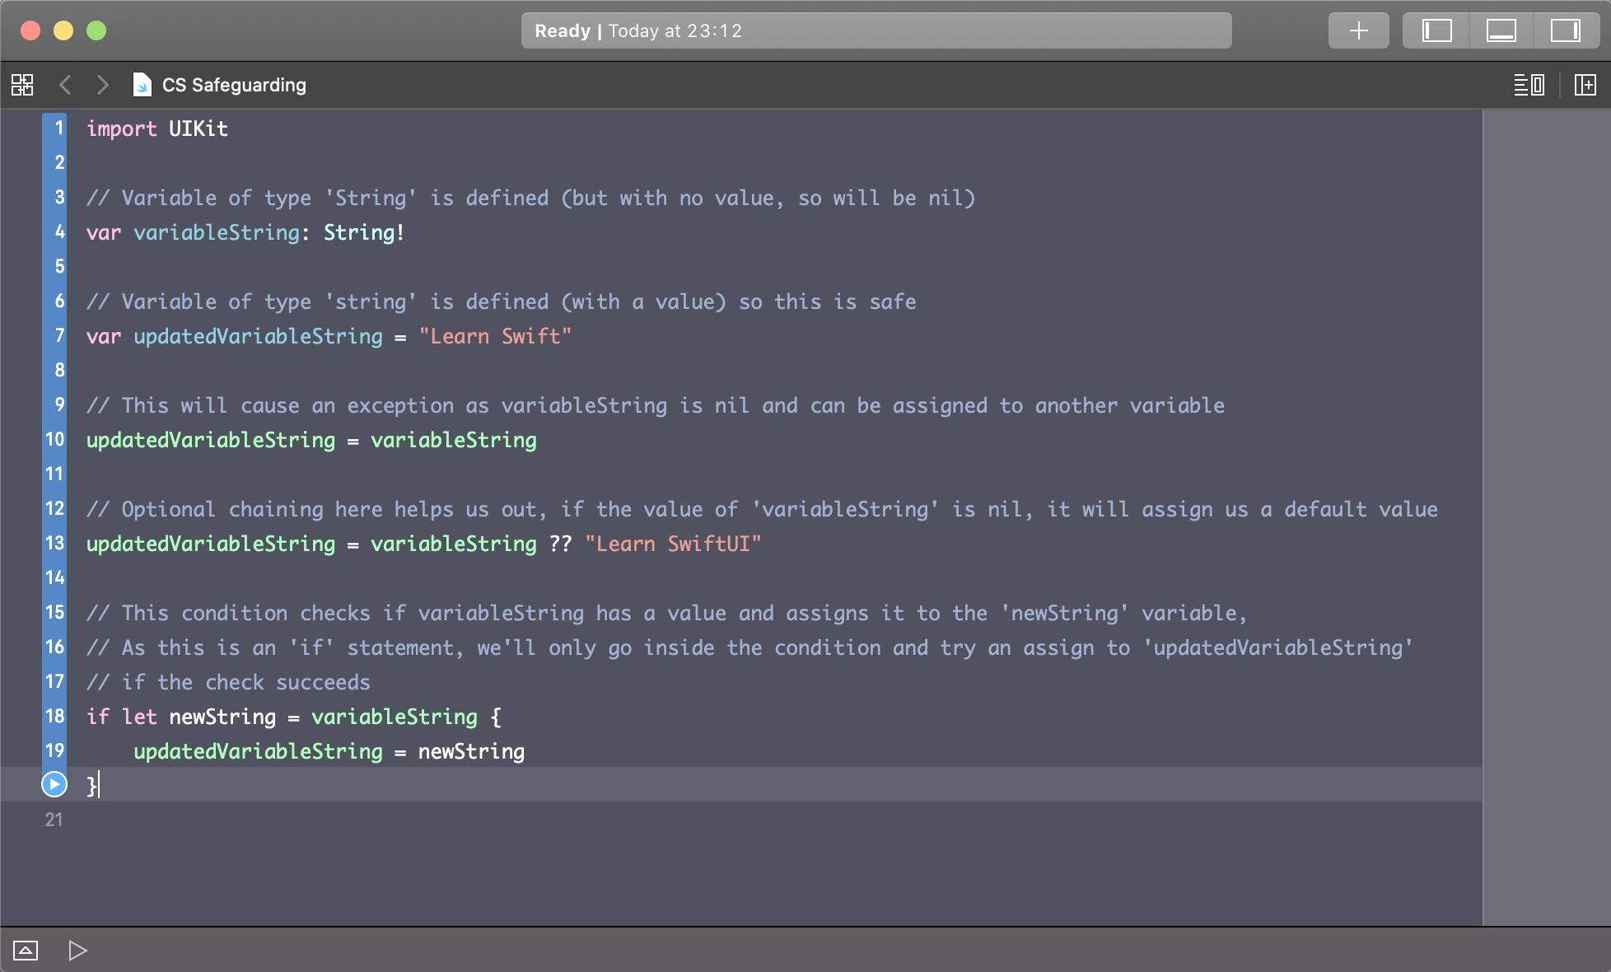The height and width of the screenshot is (972, 1611).
Task: Click the 'import' keyword on line 1
Action: coord(122,129)
